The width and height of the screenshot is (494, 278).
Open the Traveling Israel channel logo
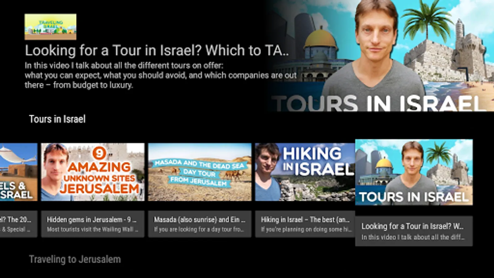click(x=50, y=27)
